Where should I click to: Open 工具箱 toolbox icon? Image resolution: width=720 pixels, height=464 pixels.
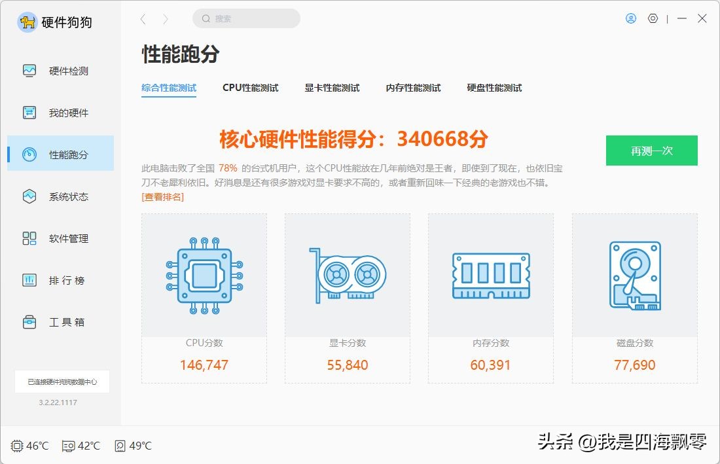click(29, 322)
